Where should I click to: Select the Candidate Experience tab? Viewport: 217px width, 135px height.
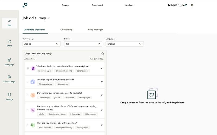35,30
